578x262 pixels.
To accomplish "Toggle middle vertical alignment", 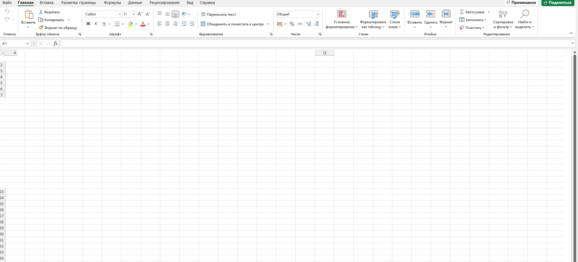I will click(167, 14).
